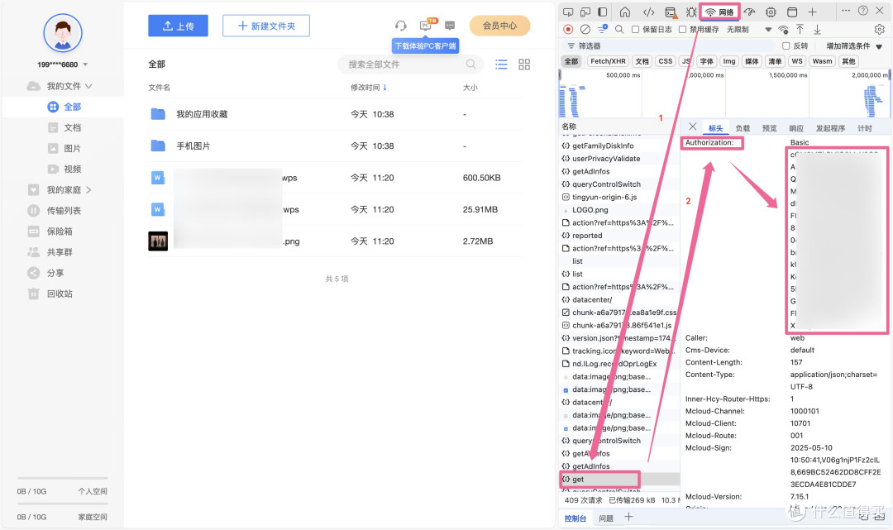Close the request details panel X
Screen dimensions: 893x530
693,127
